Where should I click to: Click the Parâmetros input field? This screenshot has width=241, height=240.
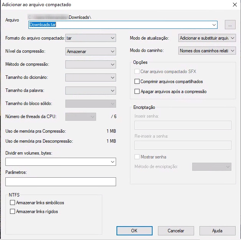(x=61, y=182)
